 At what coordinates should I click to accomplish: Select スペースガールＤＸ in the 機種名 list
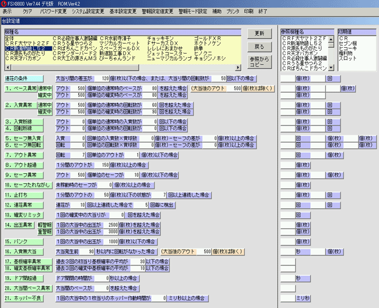click(x=120, y=48)
